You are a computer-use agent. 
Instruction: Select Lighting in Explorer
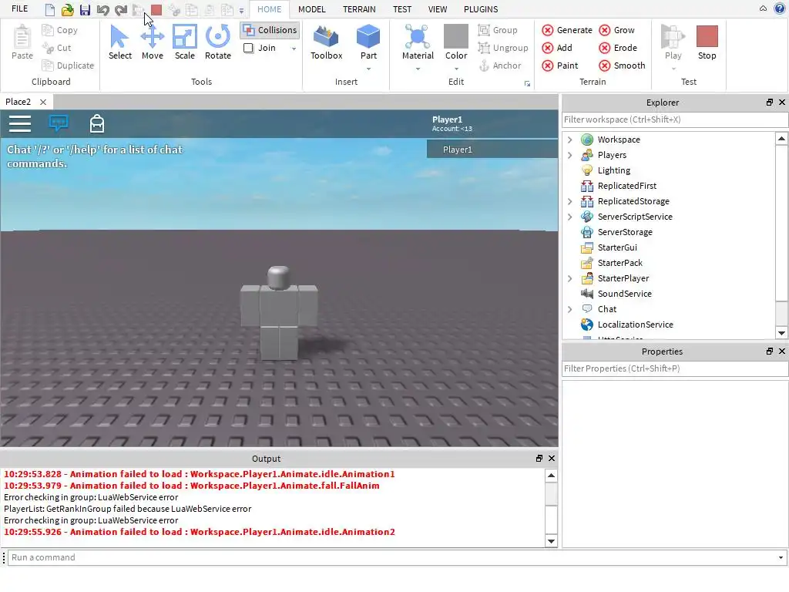(614, 170)
